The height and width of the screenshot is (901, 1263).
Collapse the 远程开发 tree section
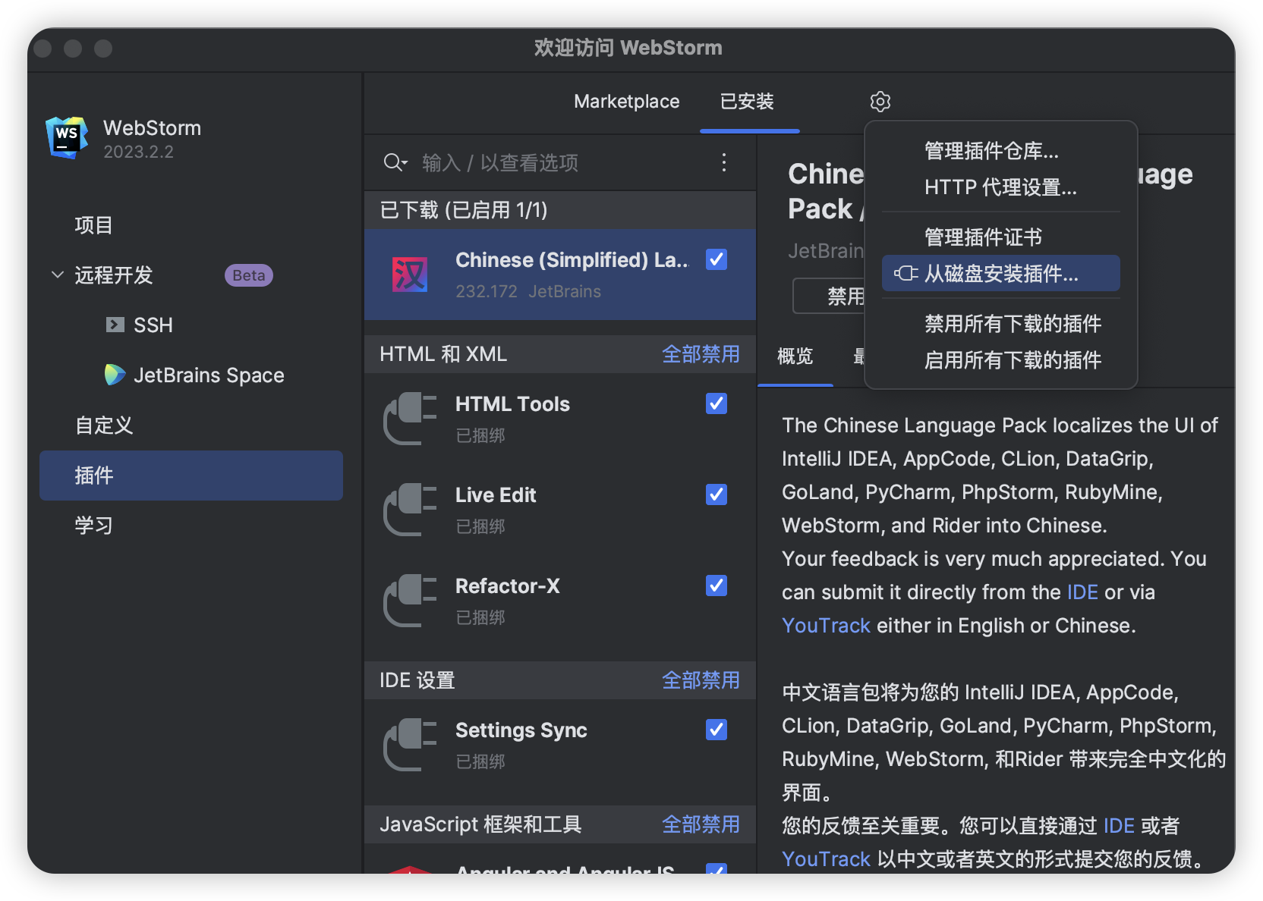tap(58, 275)
